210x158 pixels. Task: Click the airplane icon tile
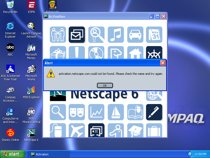pyautogui.click(x=77, y=130)
